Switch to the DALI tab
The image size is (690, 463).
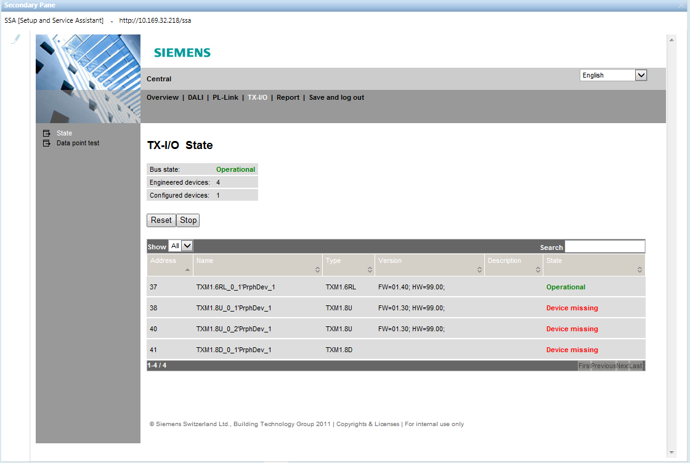pyautogui.click(x=195, y=97)
